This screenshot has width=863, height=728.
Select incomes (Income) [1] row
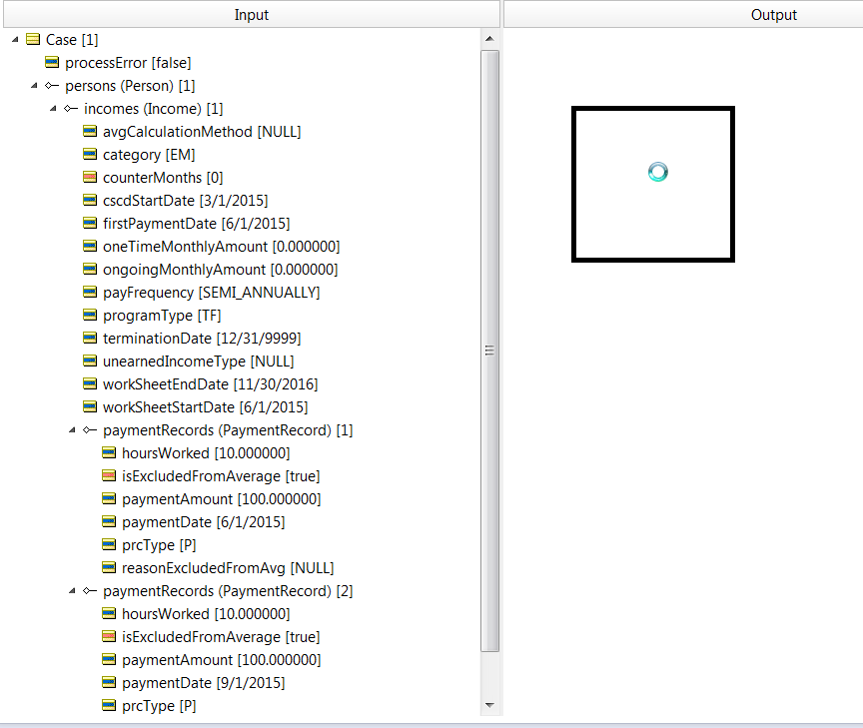pos(154,109)
